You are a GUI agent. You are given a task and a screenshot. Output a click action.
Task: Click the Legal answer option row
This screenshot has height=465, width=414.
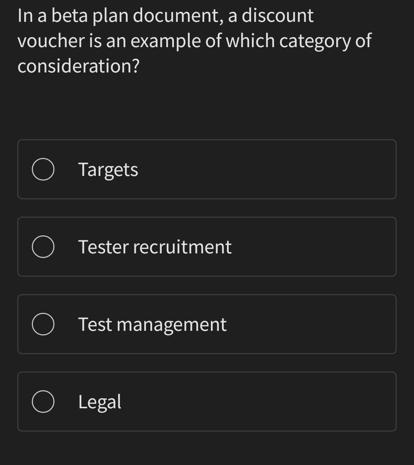[x=207, y=402]
